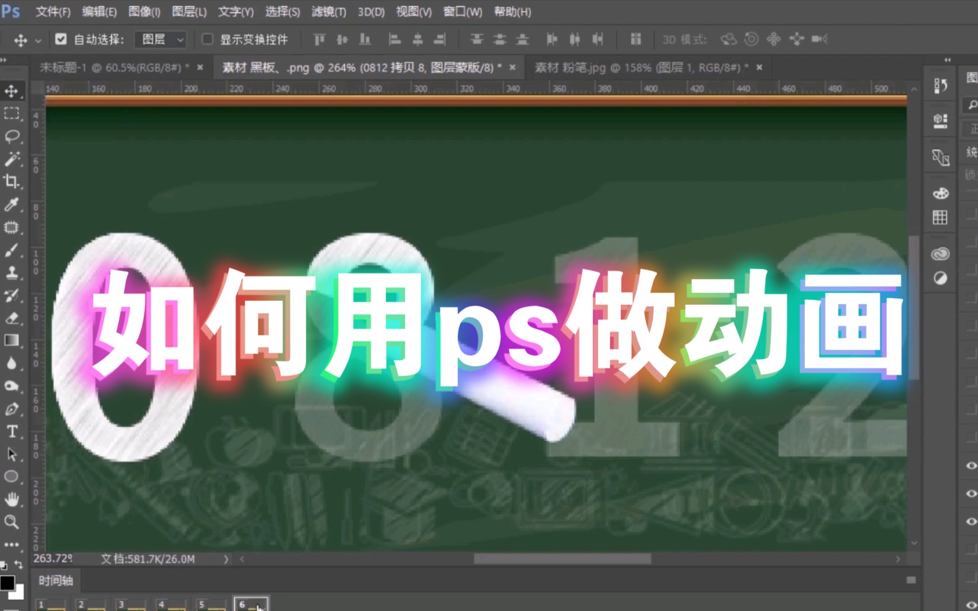The image size is (978, 611).
Task: Select the Magic Wand tool
Action: [11, 159]
